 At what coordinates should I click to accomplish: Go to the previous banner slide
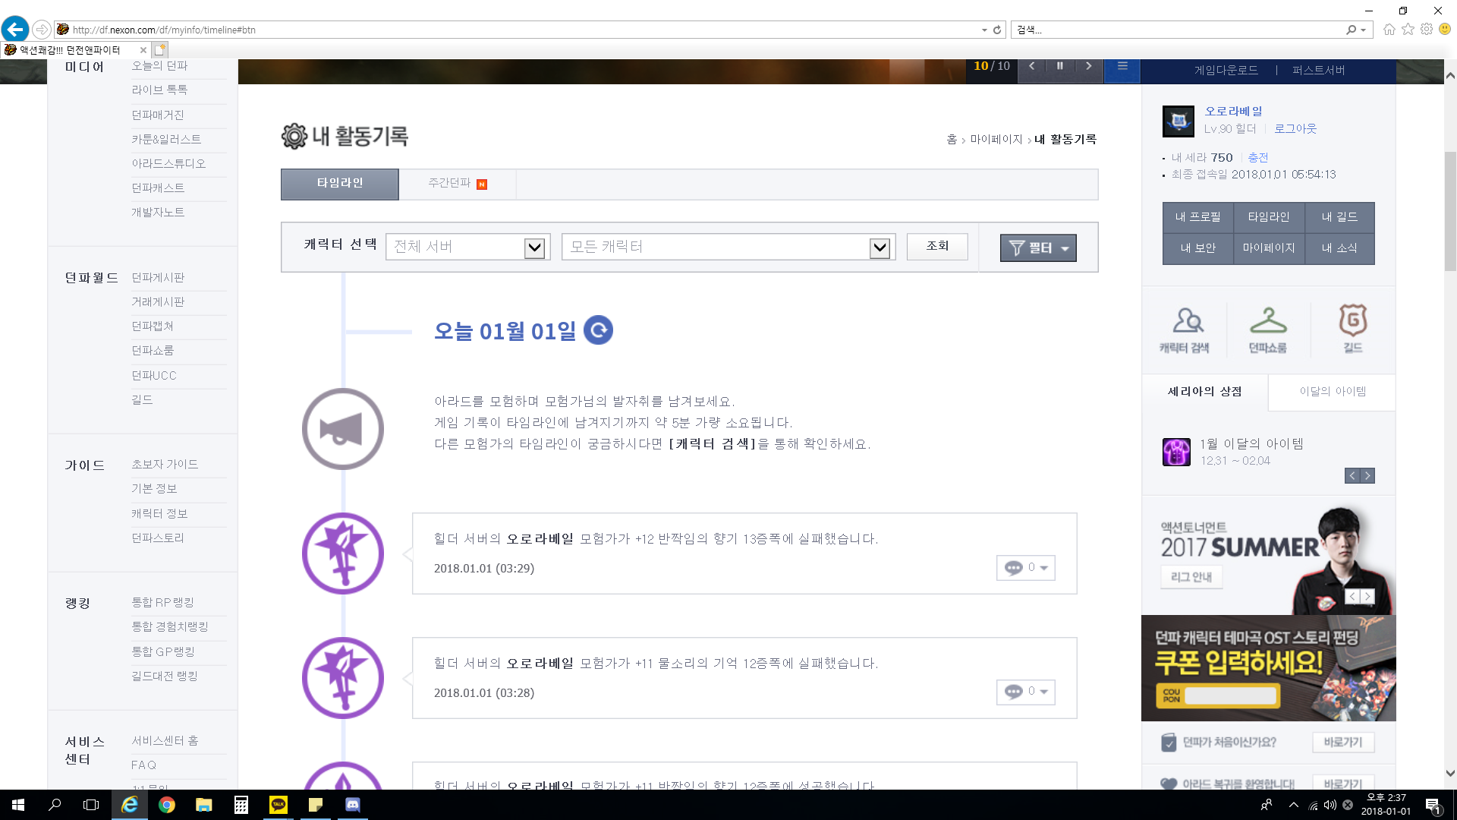[1032, 66]
